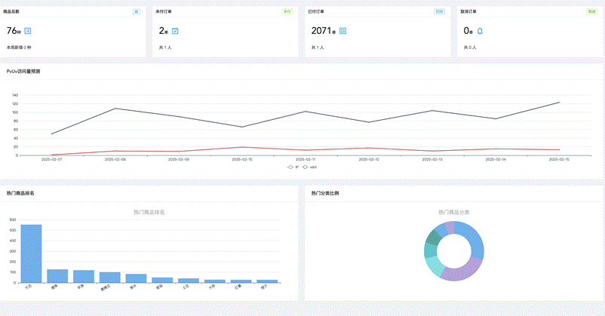Click the 本周新增 0 种 text
This screenshot has width=605, height=316.
coord(19,48)
